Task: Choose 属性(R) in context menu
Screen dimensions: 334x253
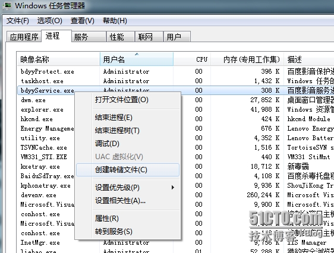Action: point(128,219)
